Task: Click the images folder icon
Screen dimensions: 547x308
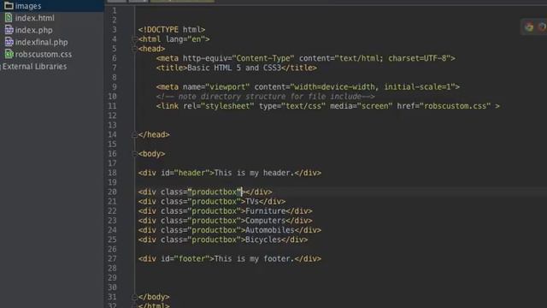Action: click(x=9, y=6)
